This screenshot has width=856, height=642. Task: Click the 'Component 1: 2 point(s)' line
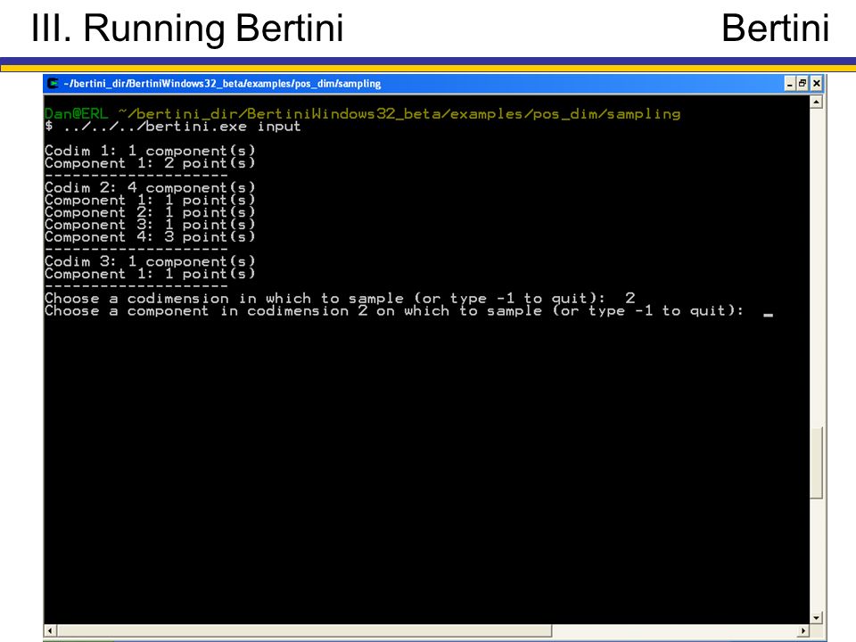click(150, 163)
